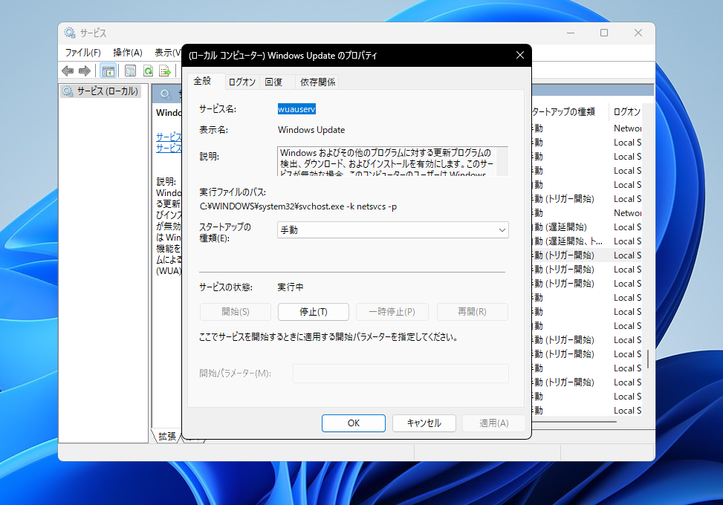This screenshot has height=505, width=723.
Task: Click the Back arrow in Services toolbar
Action: [x=68, y=71]
